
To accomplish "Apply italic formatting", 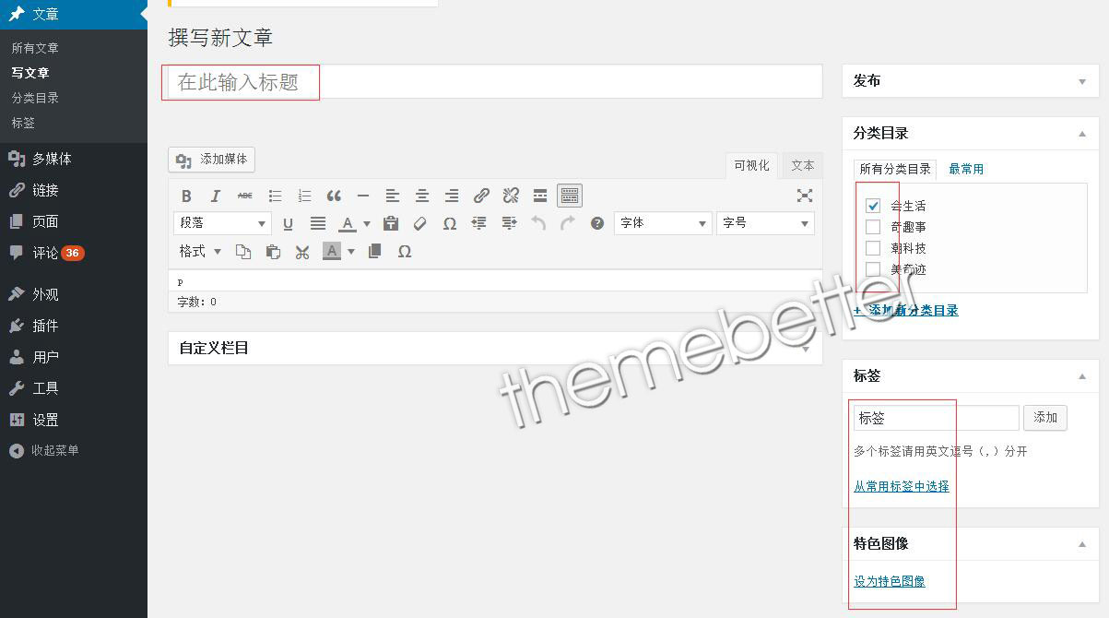I will click(x=216, y=196).
